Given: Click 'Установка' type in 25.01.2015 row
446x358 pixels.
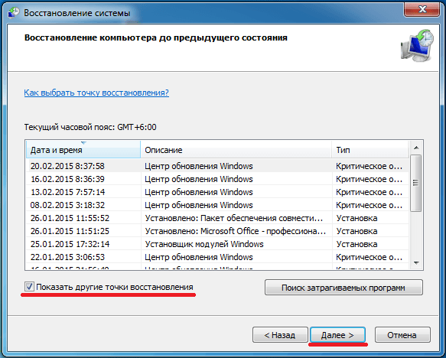Looking at the screenshot, I should point(356,244).
